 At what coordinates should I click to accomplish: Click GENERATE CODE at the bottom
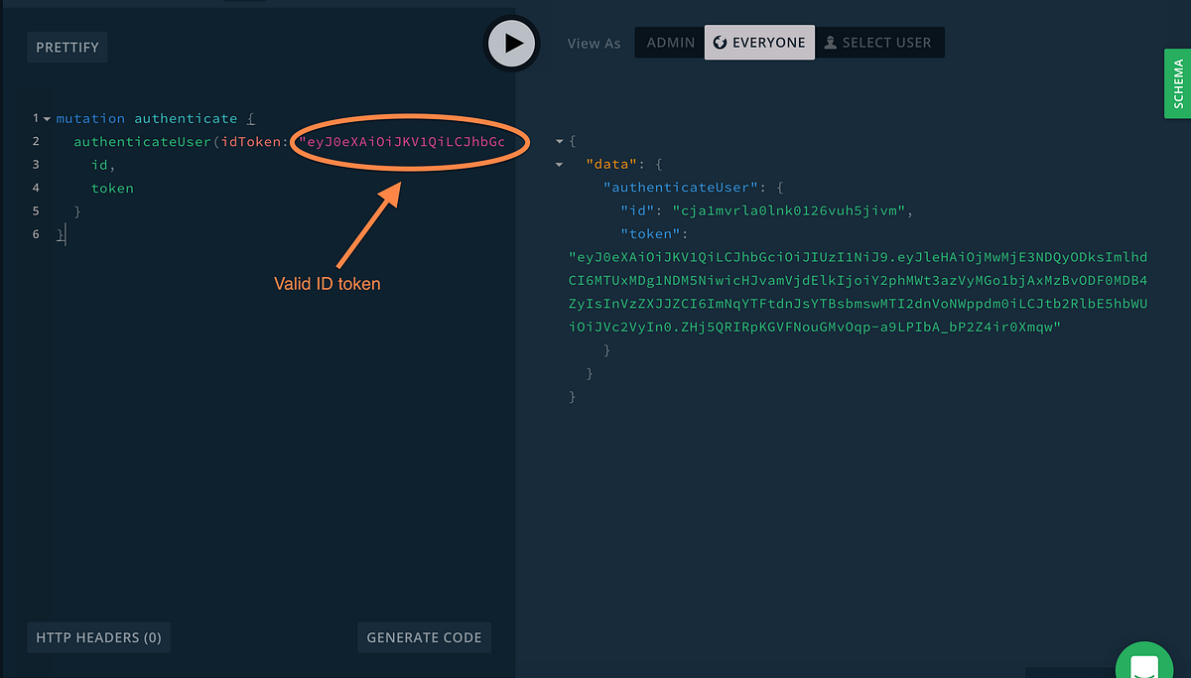point(424,637)
